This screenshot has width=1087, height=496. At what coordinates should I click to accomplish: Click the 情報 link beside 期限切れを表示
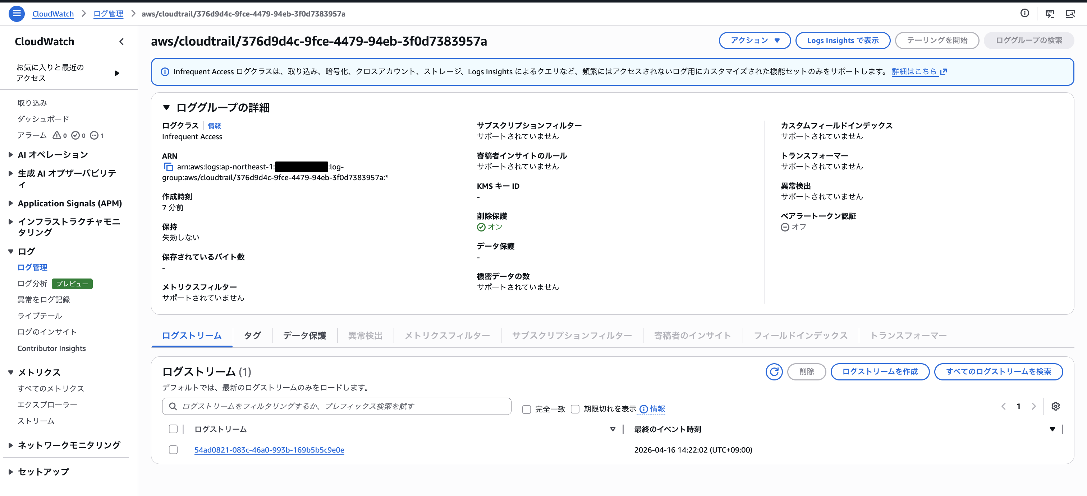pyautogui.click(x=657, y=409)
